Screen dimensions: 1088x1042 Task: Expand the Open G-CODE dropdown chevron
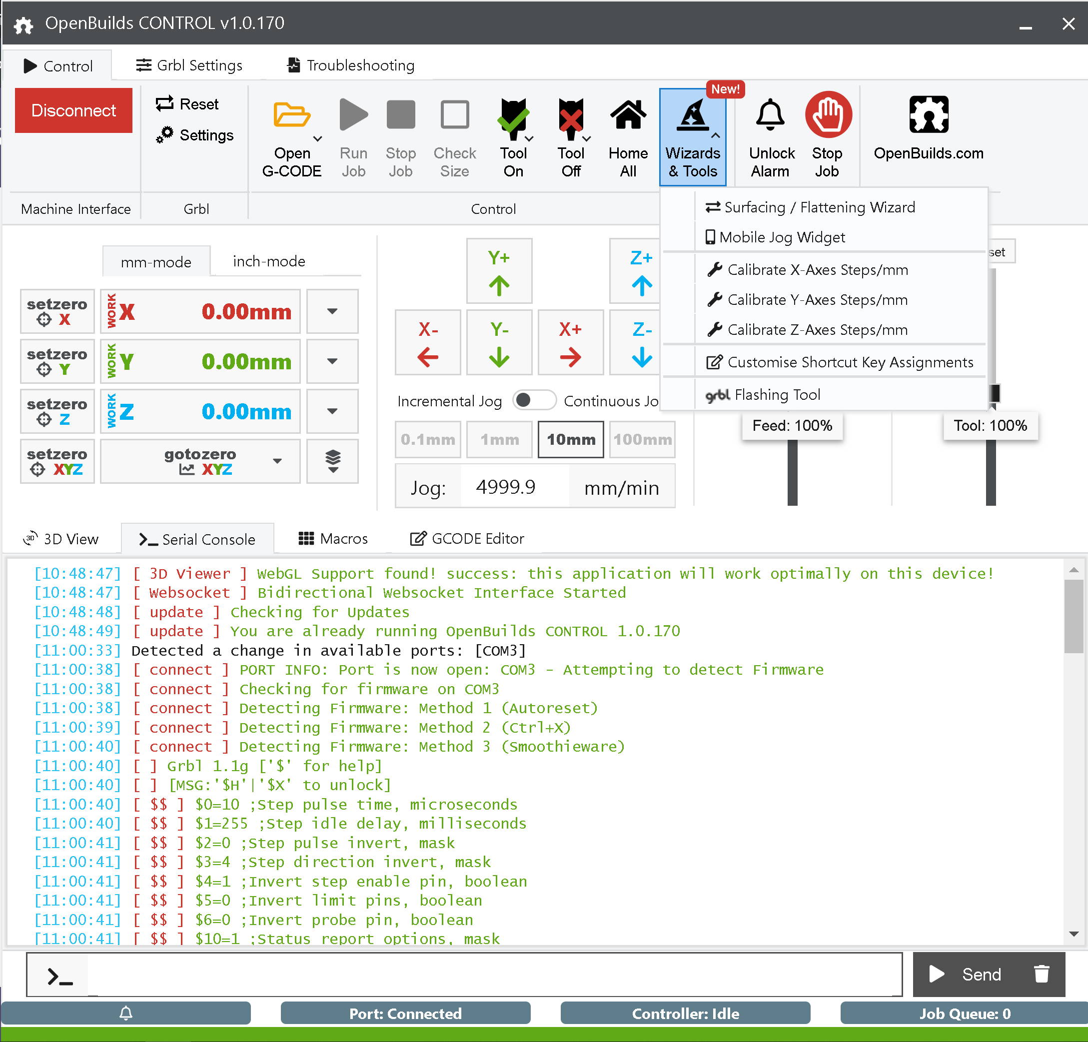pos(317,139)
